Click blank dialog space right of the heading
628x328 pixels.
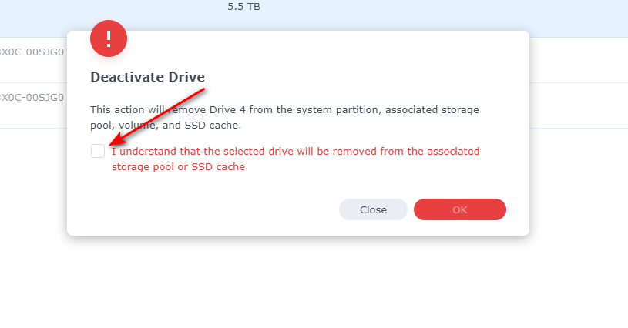tap(361, 77)
